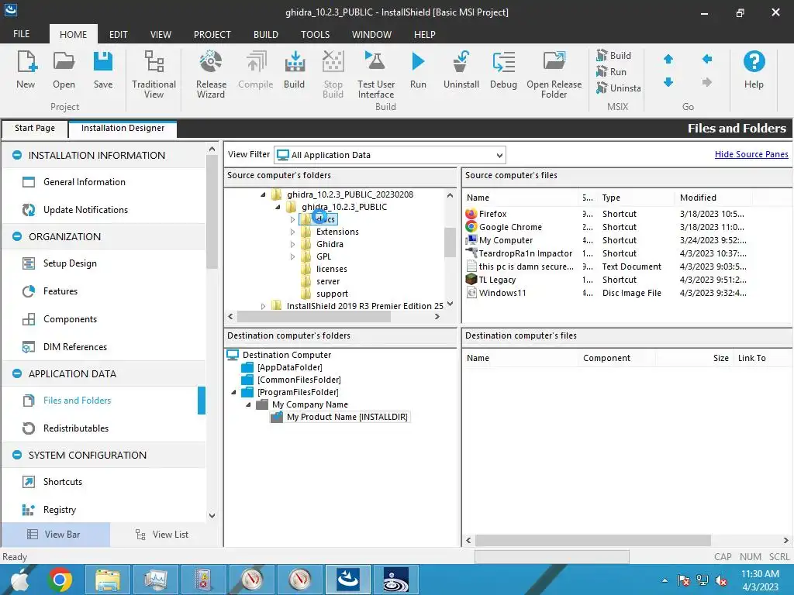Open the TOOLS ribbon tab
Viewport: 794px width, 595px height.
pos(315,34)
